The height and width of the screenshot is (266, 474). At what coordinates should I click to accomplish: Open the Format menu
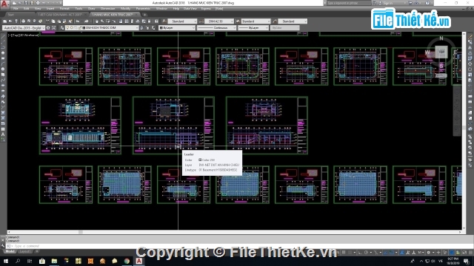[x=64, y=9]
